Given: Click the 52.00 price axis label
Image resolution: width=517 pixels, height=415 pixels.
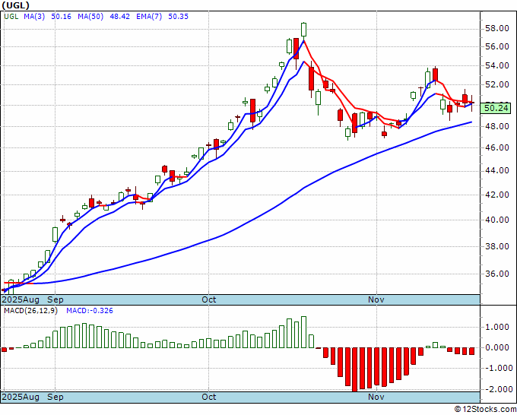Looking at the screenshot, I should point(497,84).
